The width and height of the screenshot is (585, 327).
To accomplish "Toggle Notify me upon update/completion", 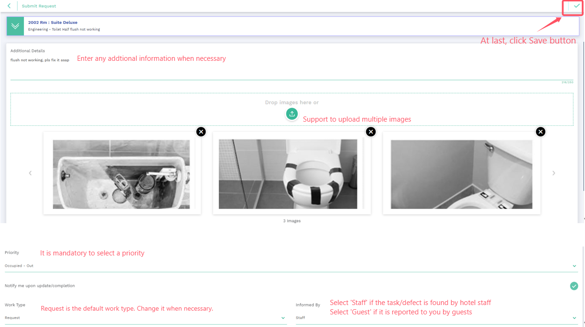I will click(x=574, y=286).
